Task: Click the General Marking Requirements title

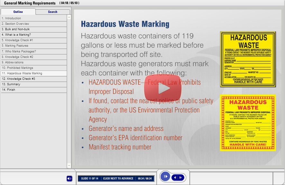Action: (30, 3)
